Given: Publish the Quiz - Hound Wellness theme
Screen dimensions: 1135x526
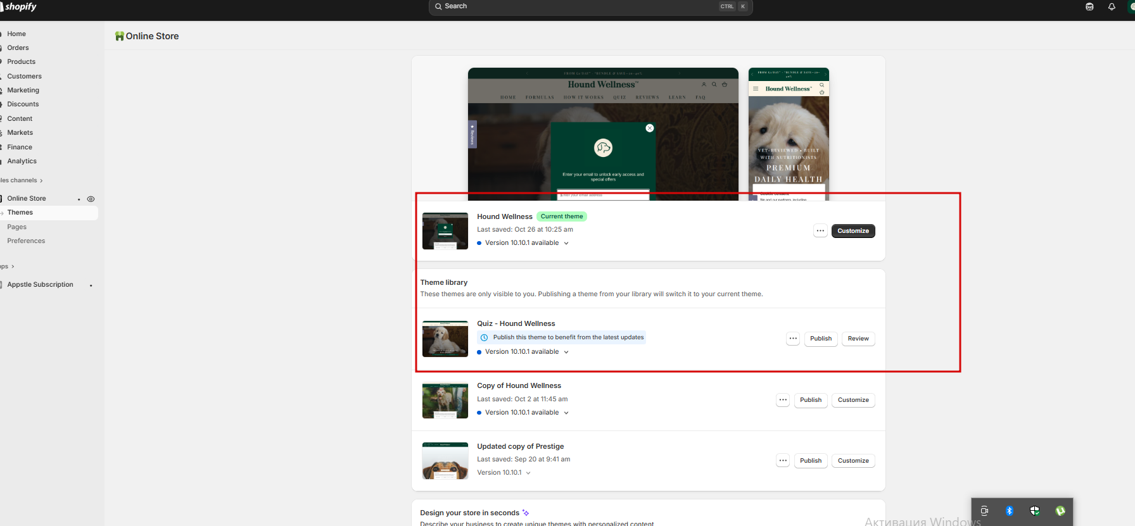Looking at the screenshot, I should click(x=821, y=339).
